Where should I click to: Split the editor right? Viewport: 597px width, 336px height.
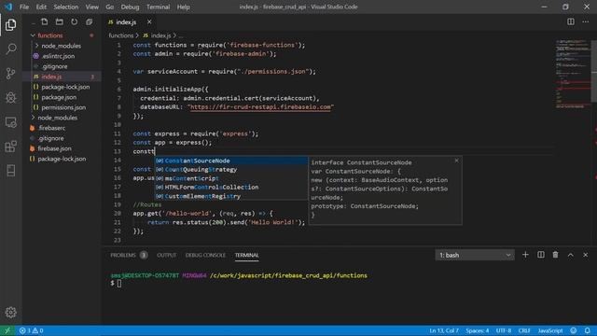click(x=570, y=21)
